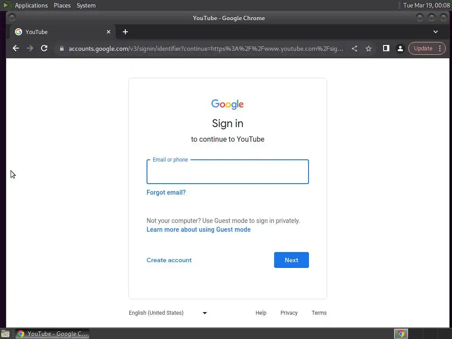Open the Places menu
The image size is (452, 339).
point(62,5)
